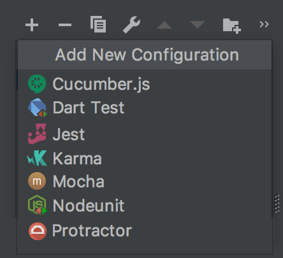283x258 pixels.
Task: Click the Create New Folder icon
Action: coord(231,25)
